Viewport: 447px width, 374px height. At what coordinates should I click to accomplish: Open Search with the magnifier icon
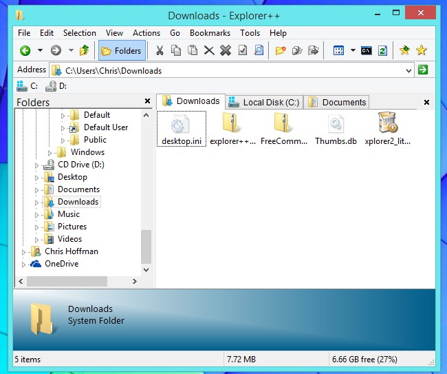pyautogui.click(x=259, y=50)
